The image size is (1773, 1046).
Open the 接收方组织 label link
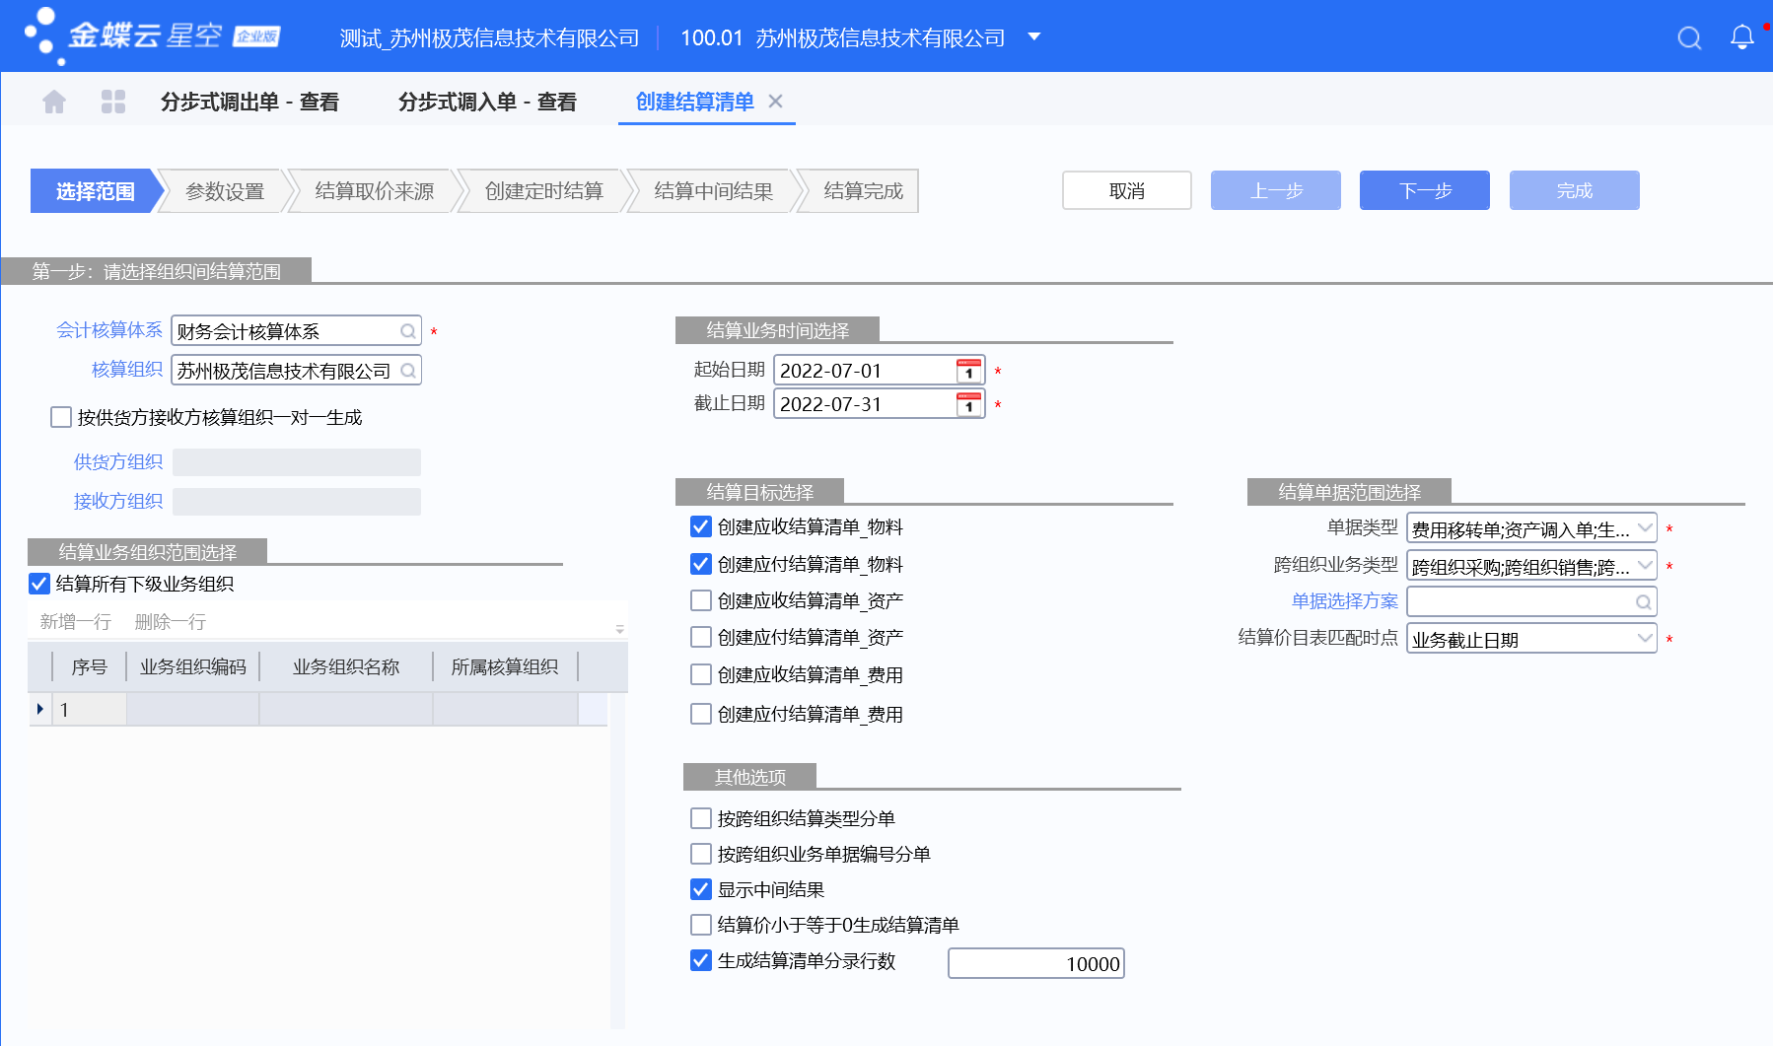tap(118, 502)
